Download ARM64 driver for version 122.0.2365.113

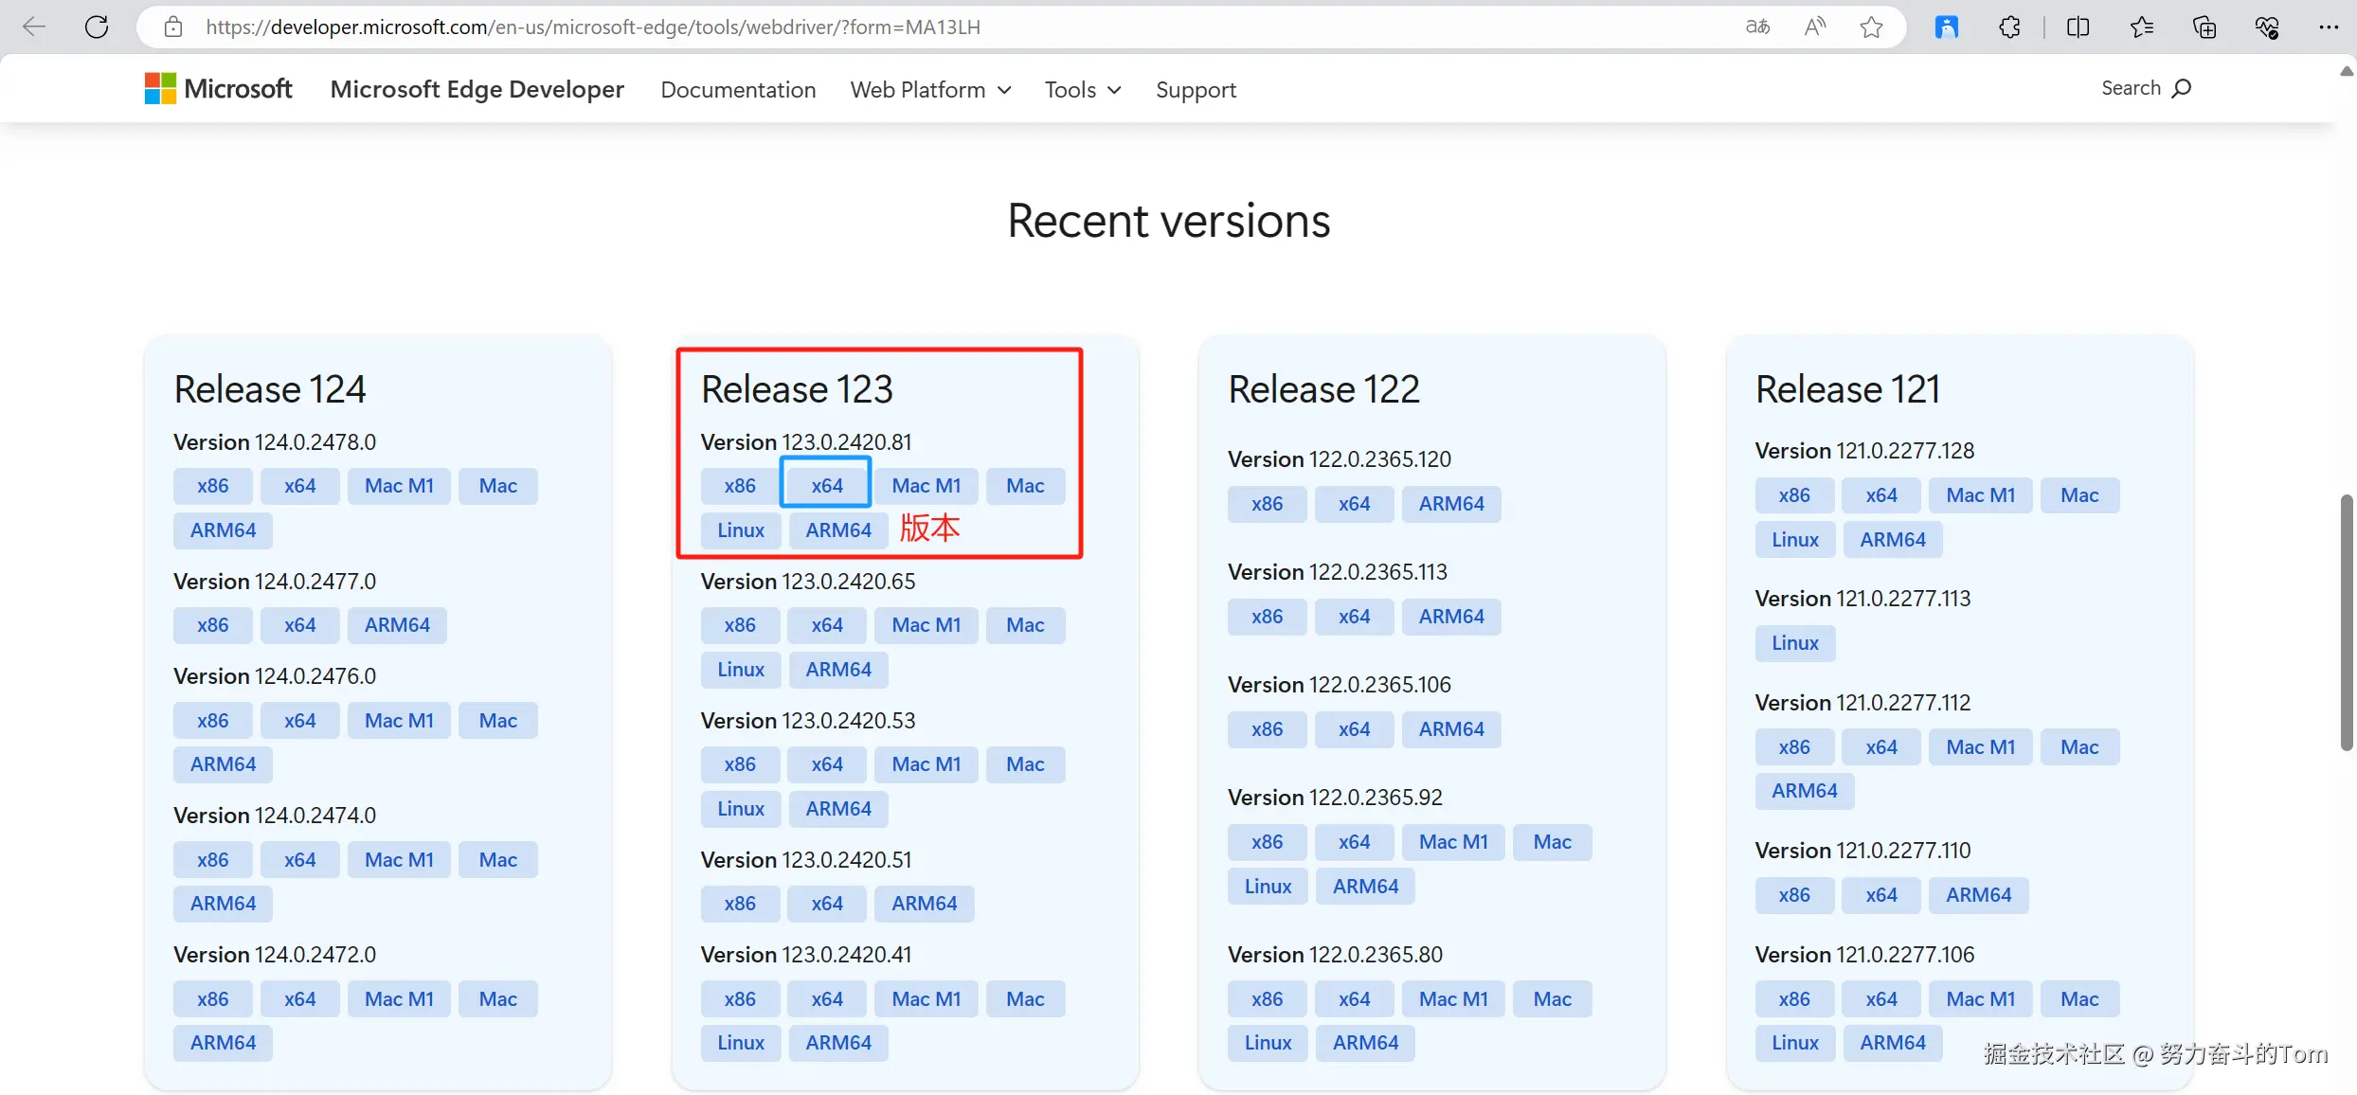click(1451, 617)
